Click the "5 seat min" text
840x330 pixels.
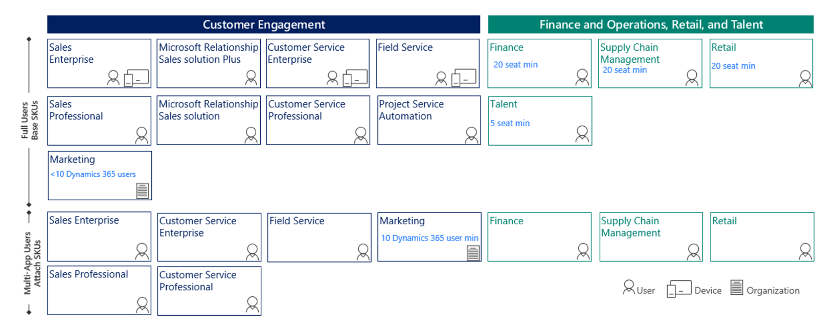point(510,123)
